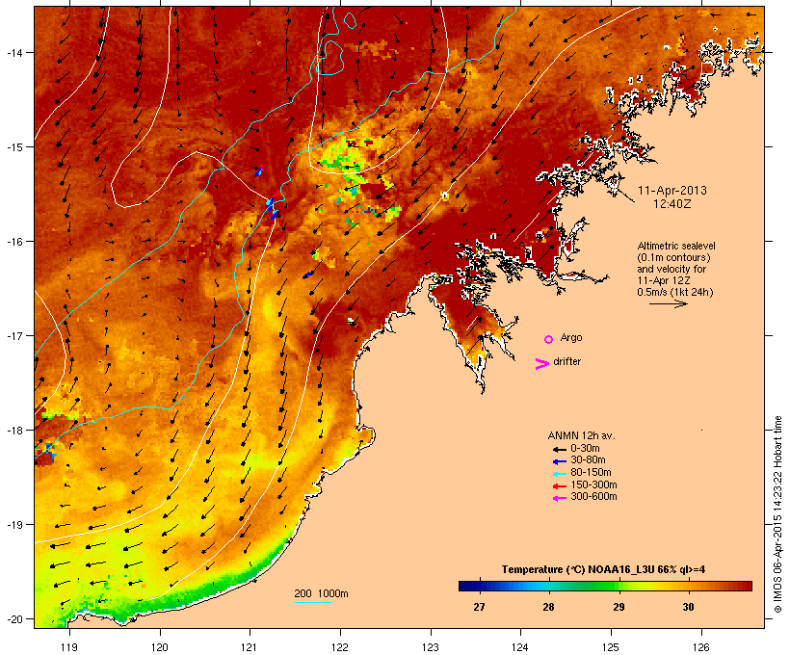Click the 'Argo' legend label
Image resolution: width=790 pixels, height=655 pixels.
click(571, 337)
